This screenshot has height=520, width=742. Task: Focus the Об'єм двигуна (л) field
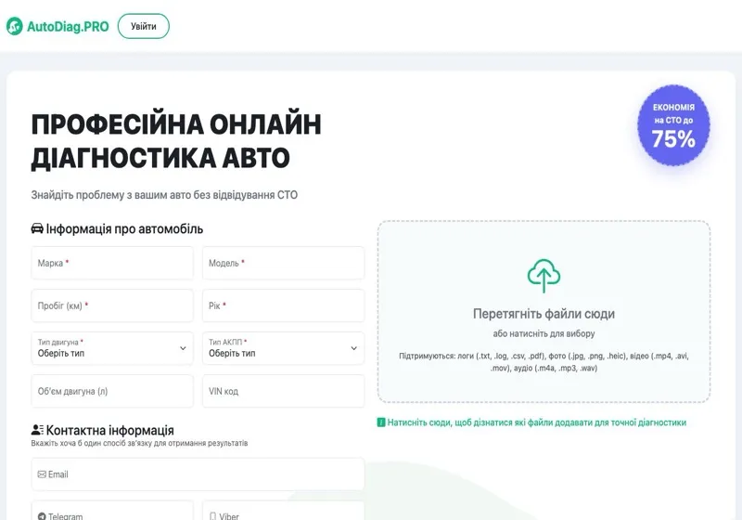pyautogui.click(x=112, y=391)
